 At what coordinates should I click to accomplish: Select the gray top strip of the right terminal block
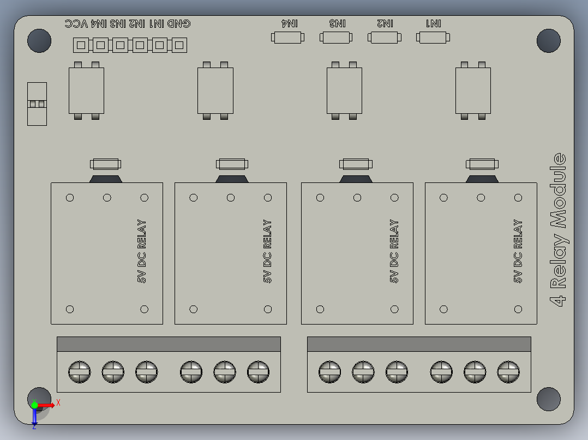[x=419, y=344]
